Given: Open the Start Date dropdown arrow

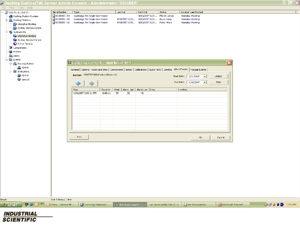Looking at the screenshot, I should pyautogui.click(x=205, y=76).
